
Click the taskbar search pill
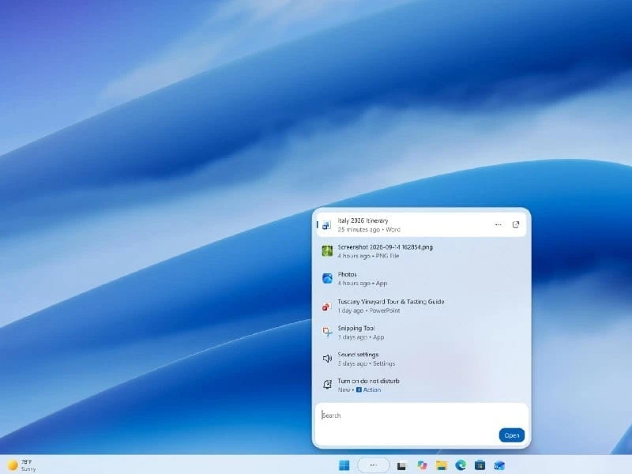tap(373, 465)
